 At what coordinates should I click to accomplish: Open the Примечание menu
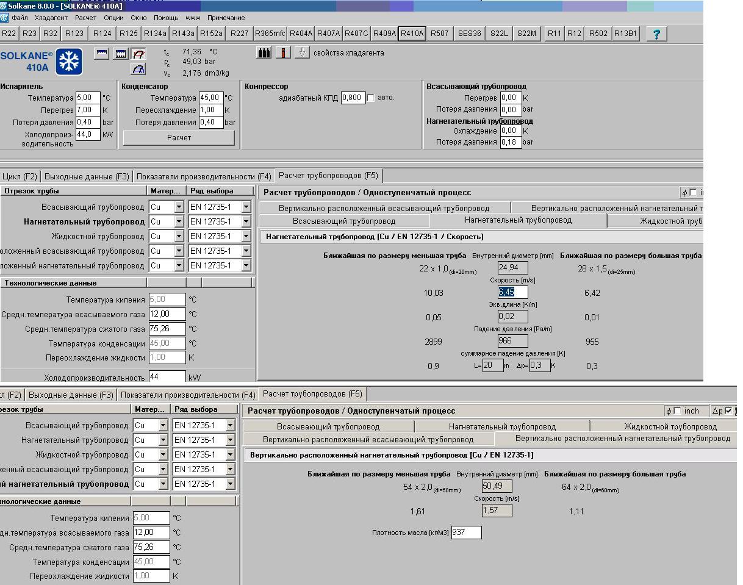tap(226, 18)
